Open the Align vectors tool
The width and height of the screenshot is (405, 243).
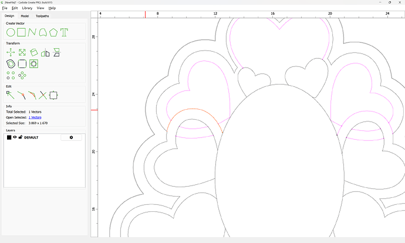click(56, 52)
